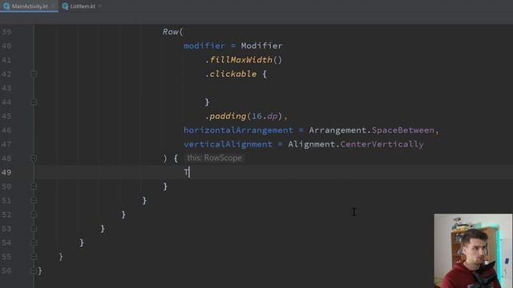Click horizontalArrangement parameter name

[x=238, y=130]
